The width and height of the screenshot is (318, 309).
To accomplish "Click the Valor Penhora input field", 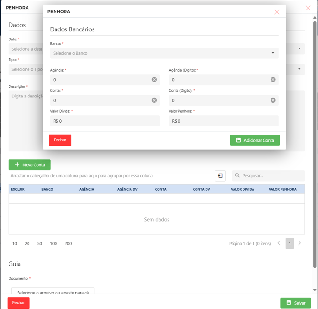I will pyautogui.click(x=223, y=121).
